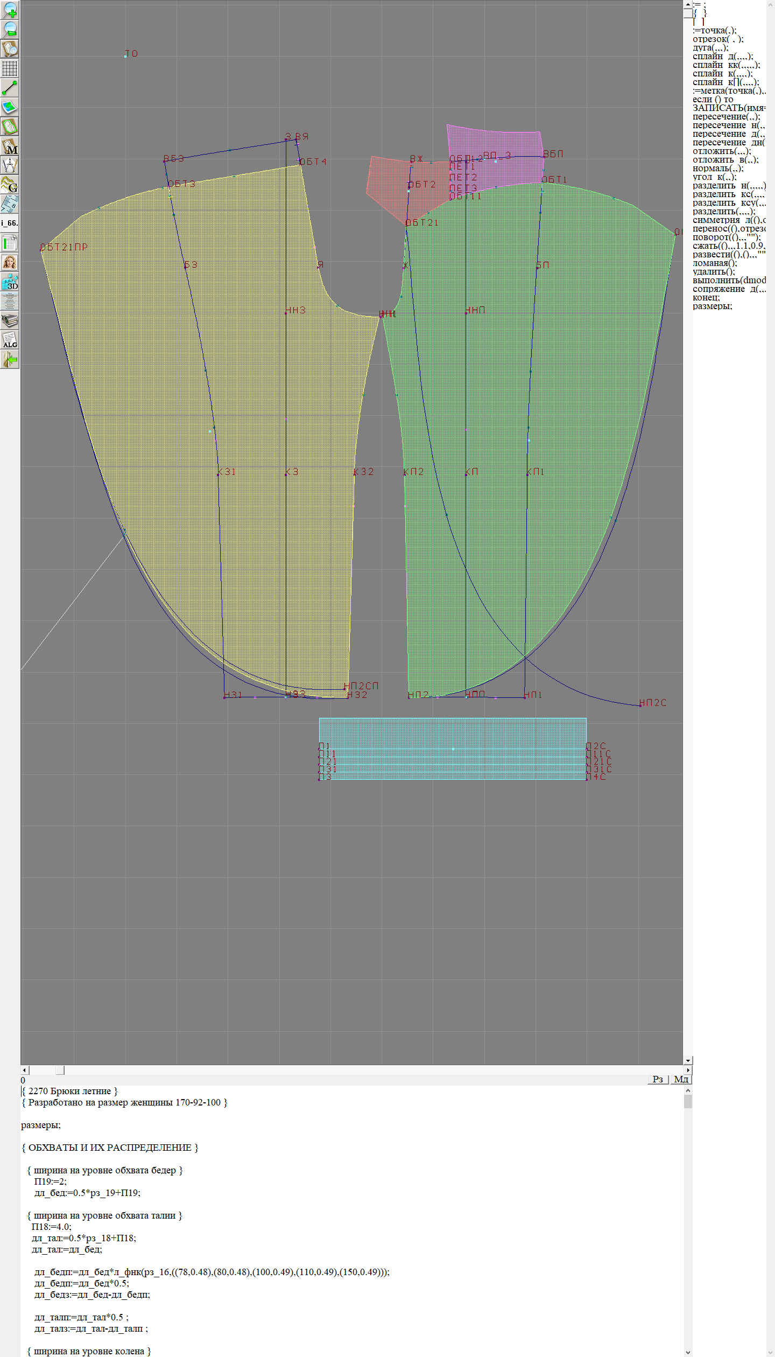This screenshot has width=775, height=1357.
Task: Click the canvas horizontal scrollbar left arrow
Action: click(x=24, y=1069)
